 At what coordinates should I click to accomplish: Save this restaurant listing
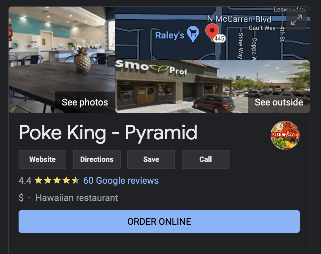(x=151, y=159)
